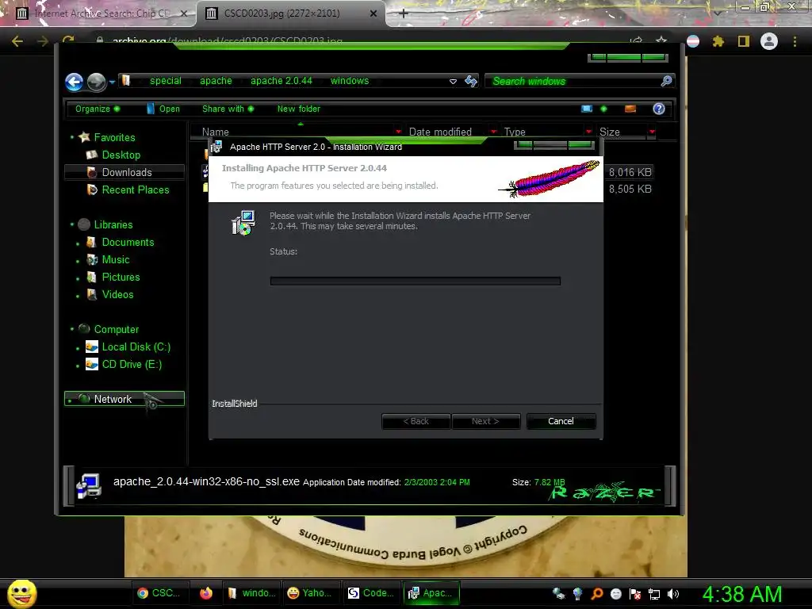The width and height of the screenshot is (812, 609).
Task: Open the Share with menu
Action: click(228, 109)
